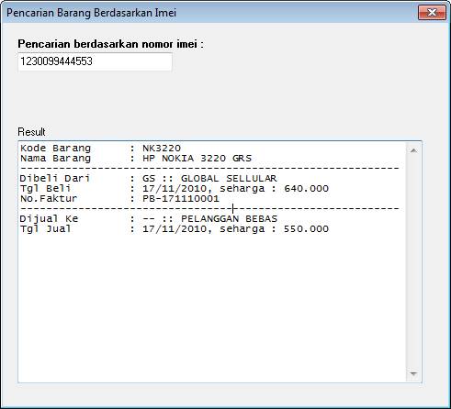This screenshot has width=451, height=409.
Task: Click the Result scrollbar track
Action: pos(413,262)
